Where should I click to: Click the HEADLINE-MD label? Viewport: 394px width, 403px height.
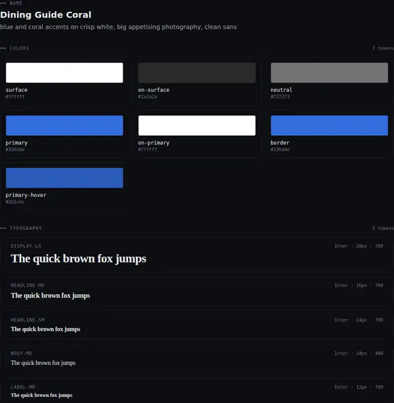coord(28,286)
